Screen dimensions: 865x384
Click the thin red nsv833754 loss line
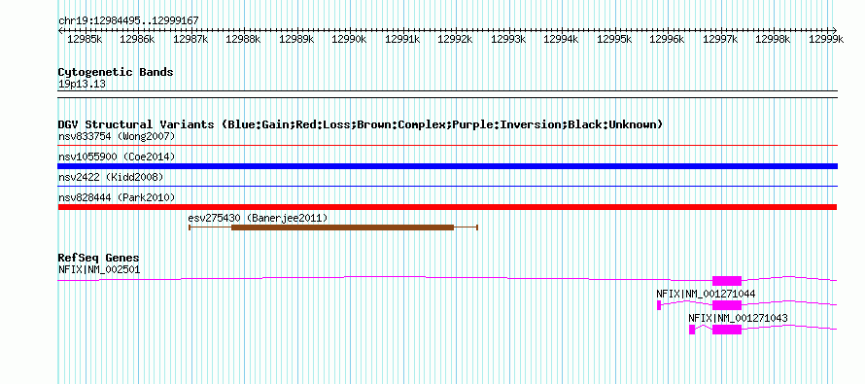447,146
